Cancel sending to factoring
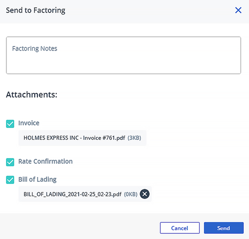This screenshot has width=249, height=239. point(180,228)
